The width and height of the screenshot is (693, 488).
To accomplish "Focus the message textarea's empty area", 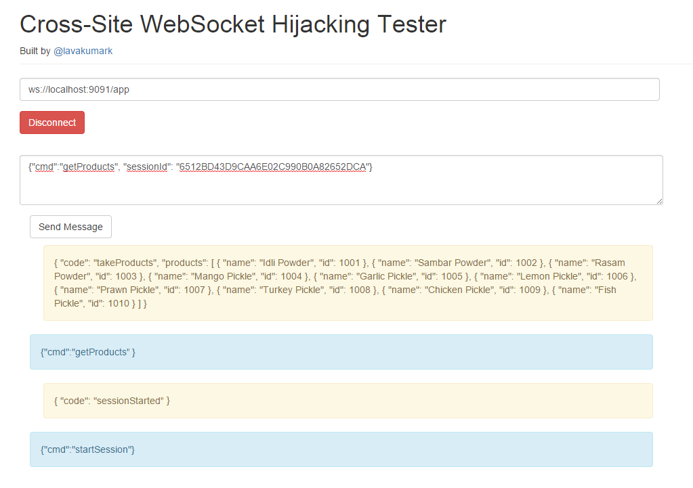I will (x=339, y=190).
